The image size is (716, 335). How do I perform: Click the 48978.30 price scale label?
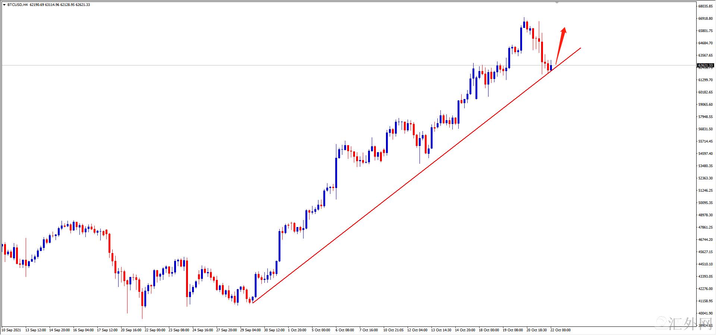tap(705, 215)
